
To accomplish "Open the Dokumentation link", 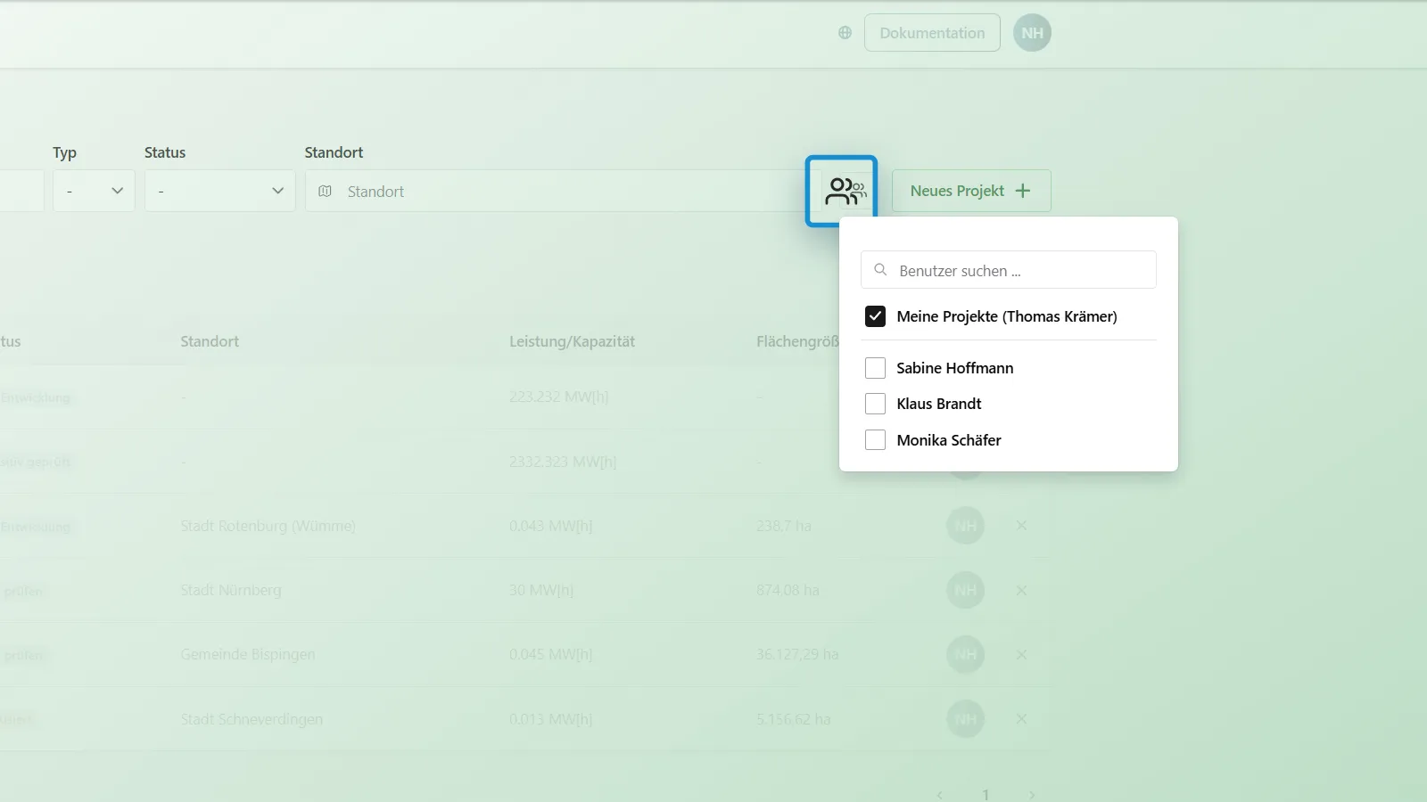I will pyautogui.click(x=932, y=33).
